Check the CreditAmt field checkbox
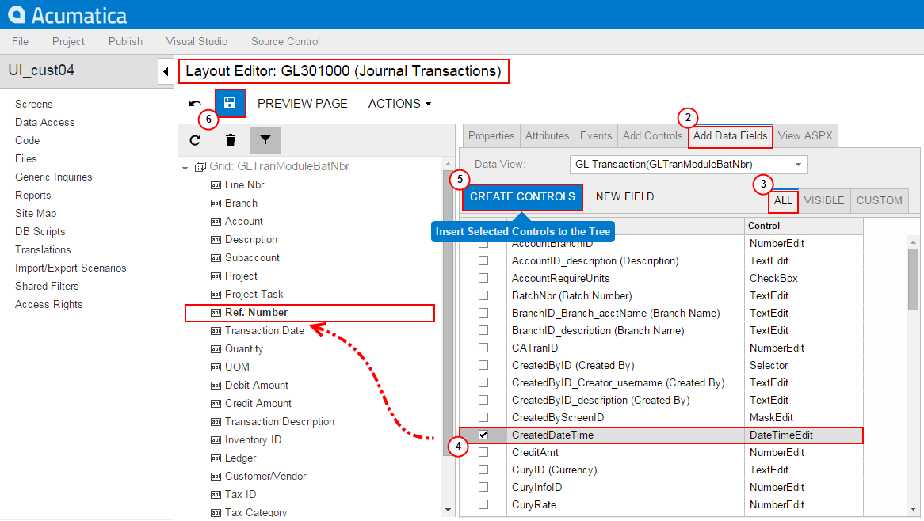Screen dimensions: 924x521 click(x=483, y=452)
